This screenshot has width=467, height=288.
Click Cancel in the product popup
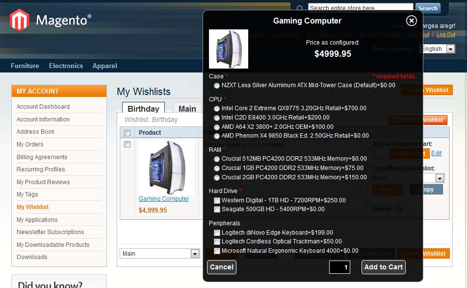[222, 267]
